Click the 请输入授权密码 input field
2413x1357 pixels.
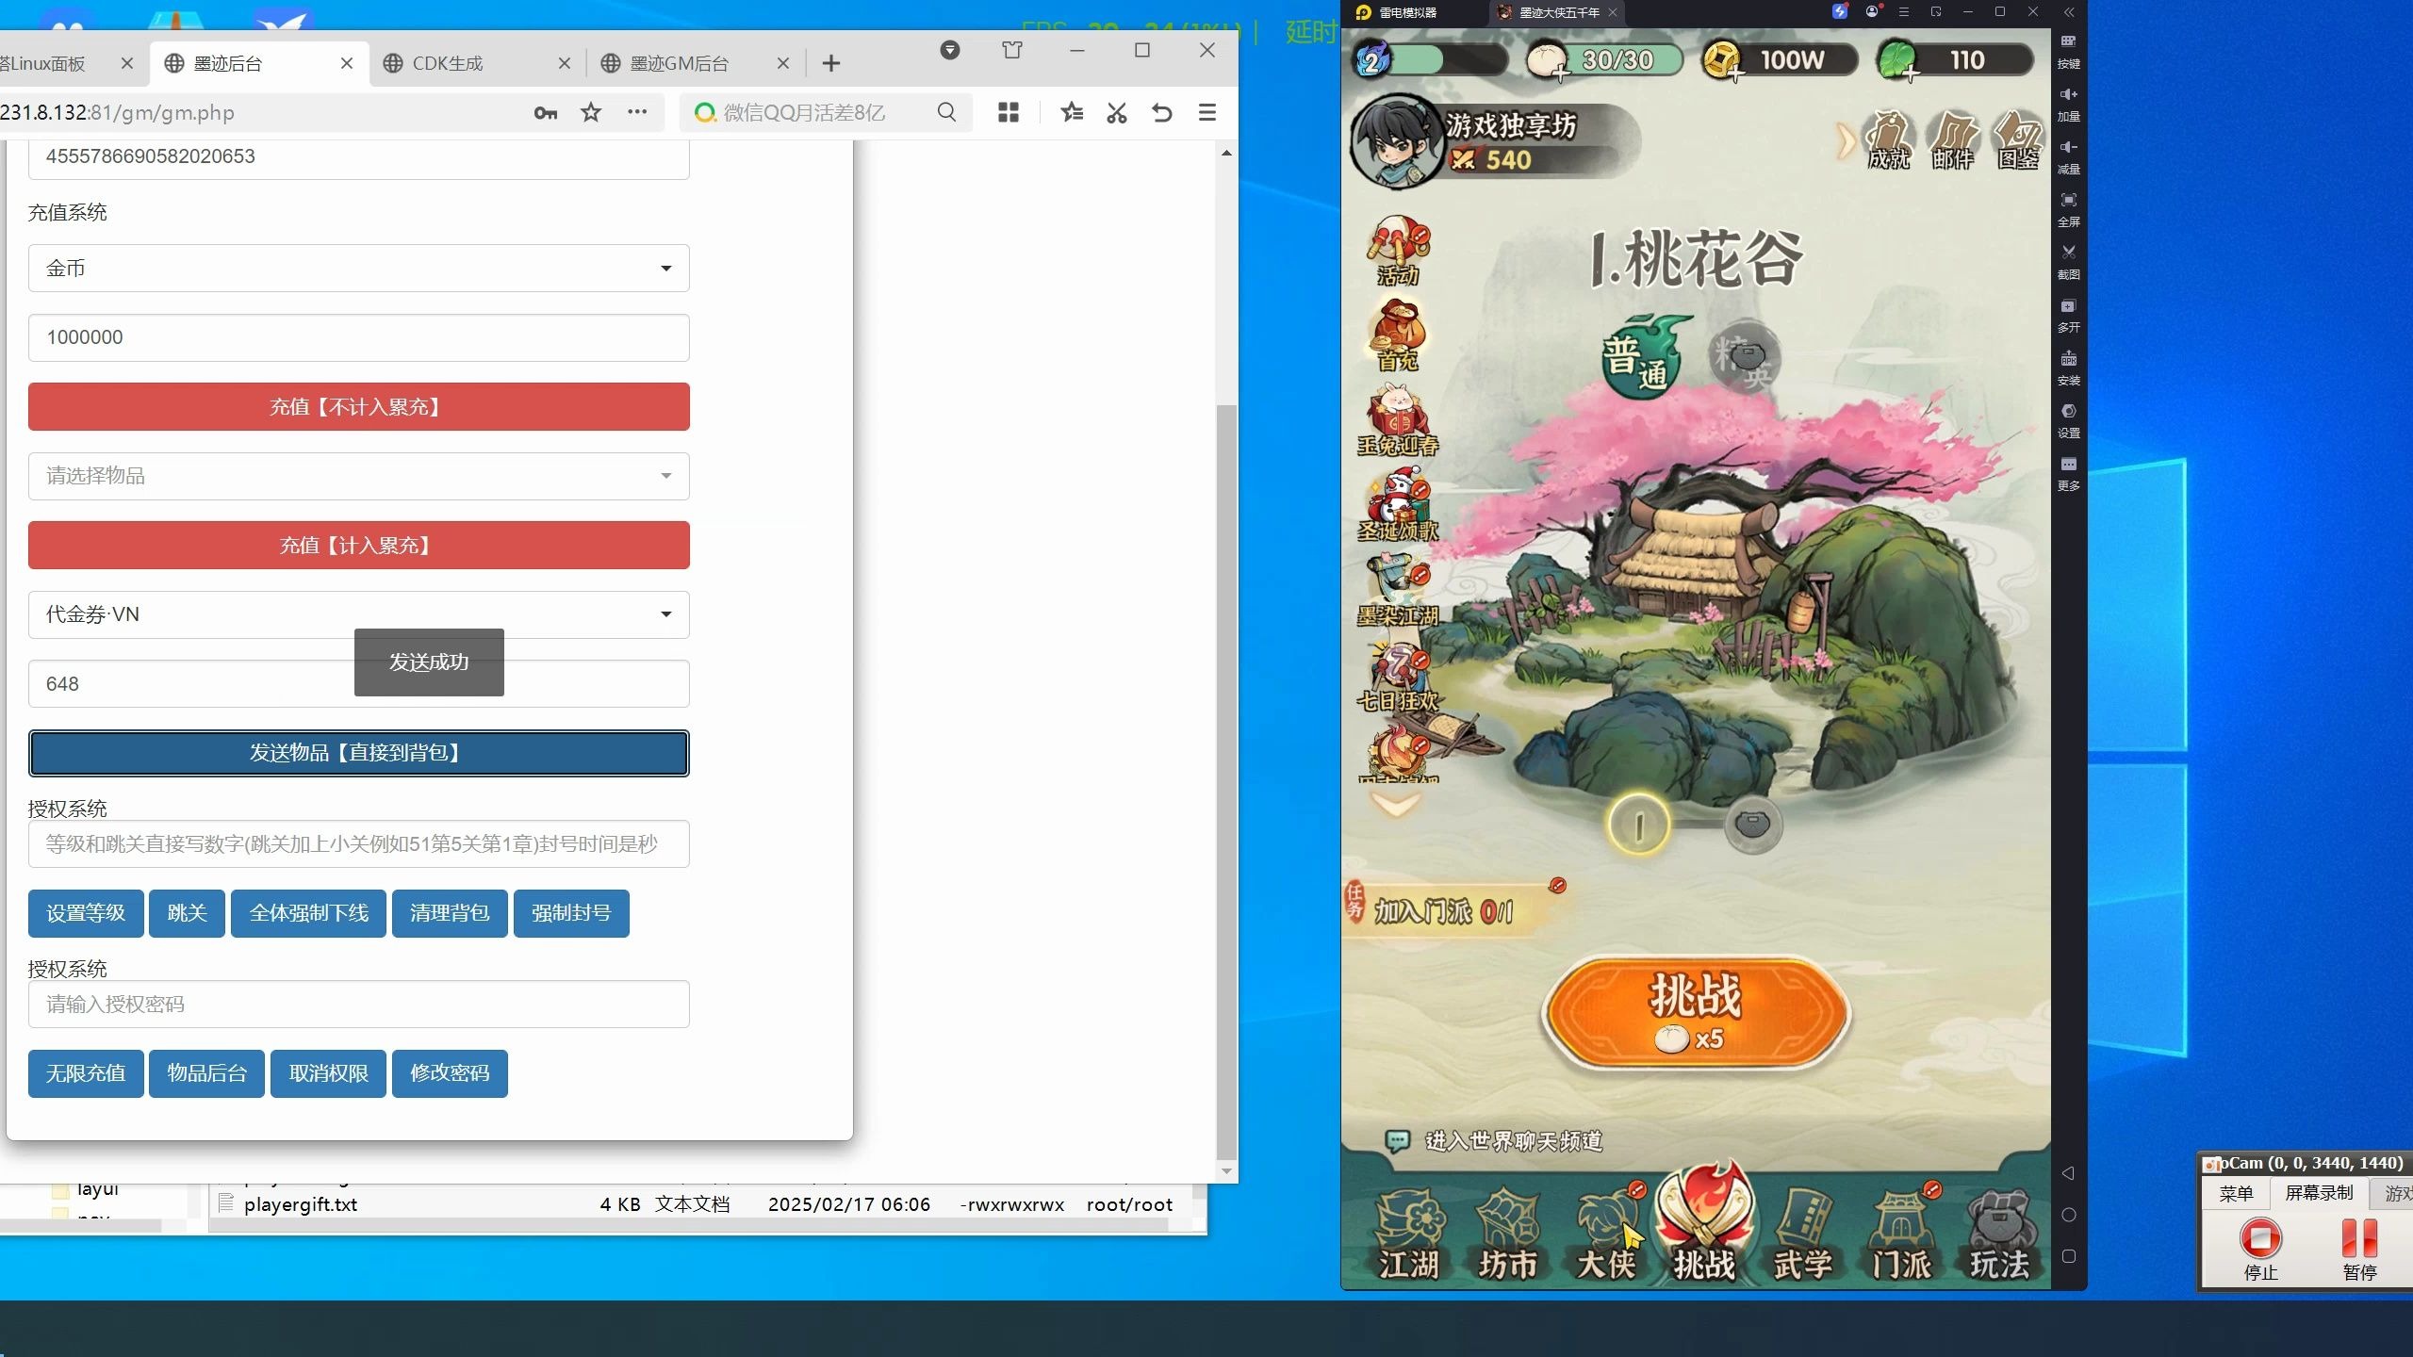click(x=359, y=1005)
